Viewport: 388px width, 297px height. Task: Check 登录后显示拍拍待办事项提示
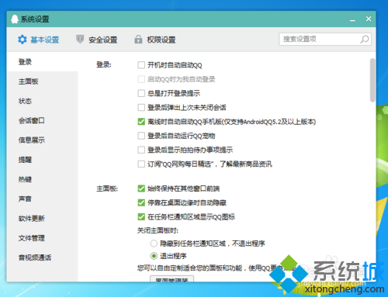pos(141,150)
